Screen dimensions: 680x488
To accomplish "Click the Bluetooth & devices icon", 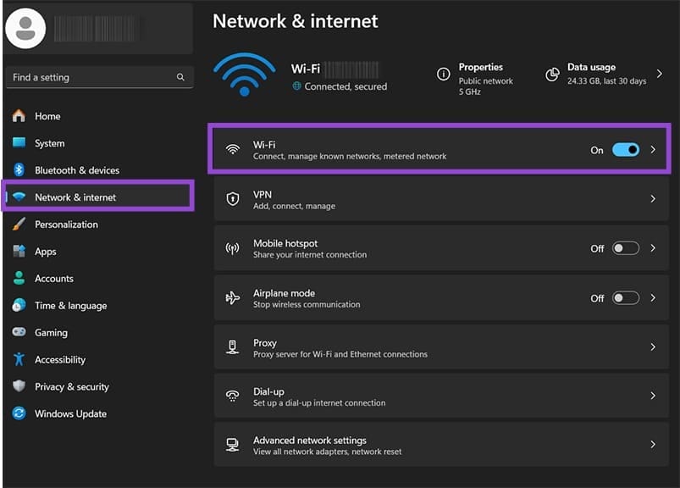I will point(19,170).
